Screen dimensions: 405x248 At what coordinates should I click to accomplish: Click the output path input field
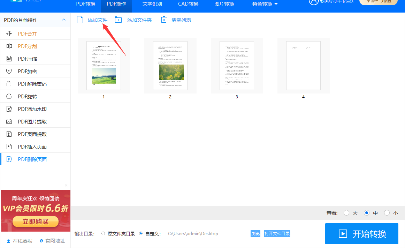[x=209, y=233]
